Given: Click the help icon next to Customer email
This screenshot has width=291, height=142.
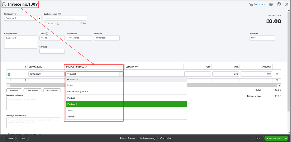Looking at the screenshot, I should coord(59,14).
